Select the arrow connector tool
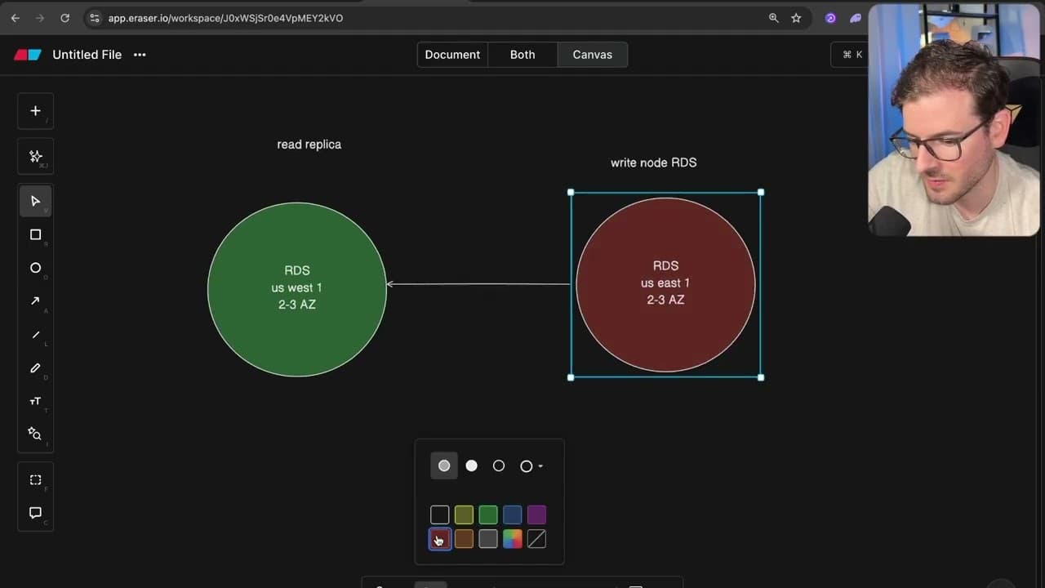This screenshot has height=588, width=1045. 35,301
